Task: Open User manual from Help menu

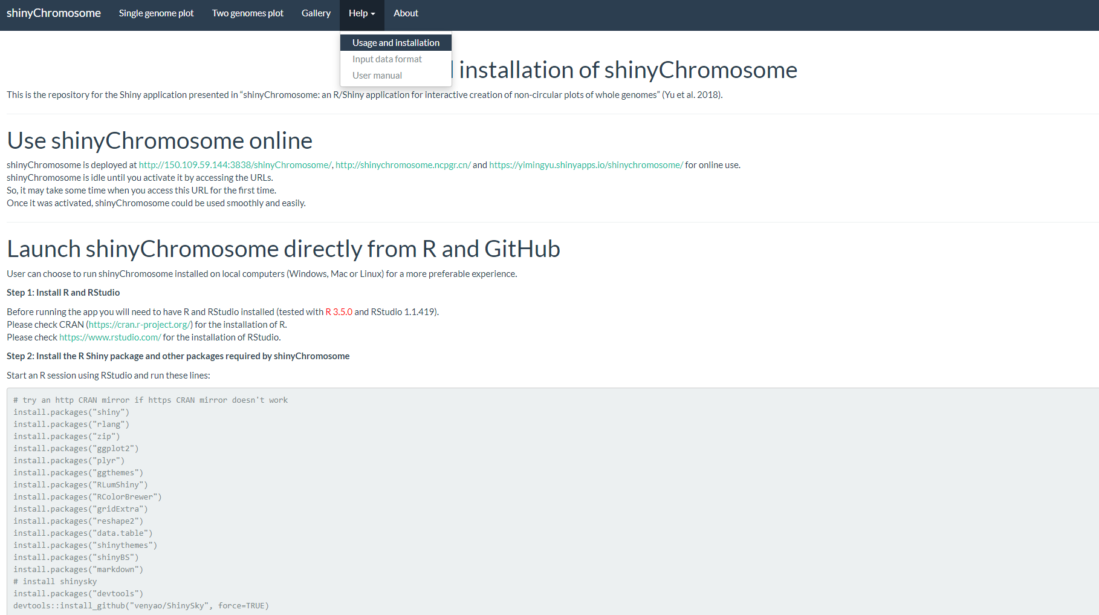Action: pyautogui.click(x=396, y=76)
